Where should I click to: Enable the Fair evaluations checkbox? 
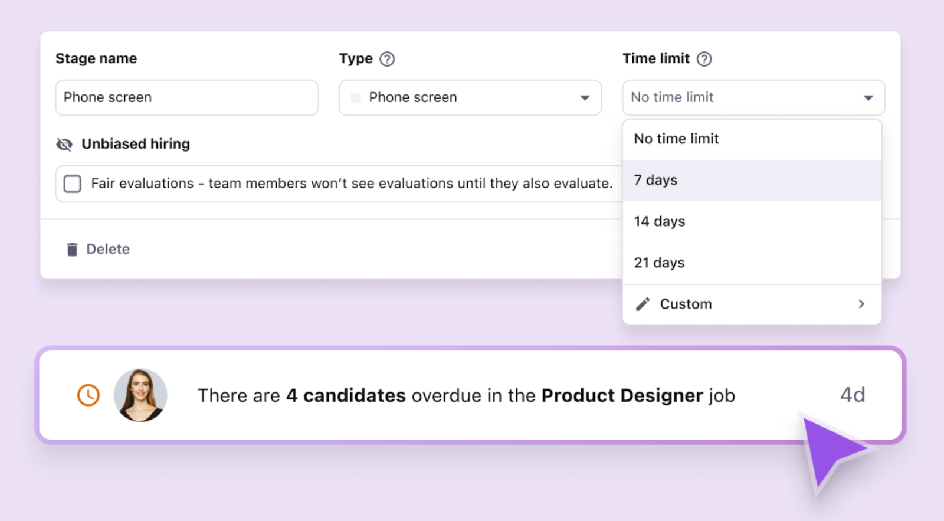click(73, 184)
